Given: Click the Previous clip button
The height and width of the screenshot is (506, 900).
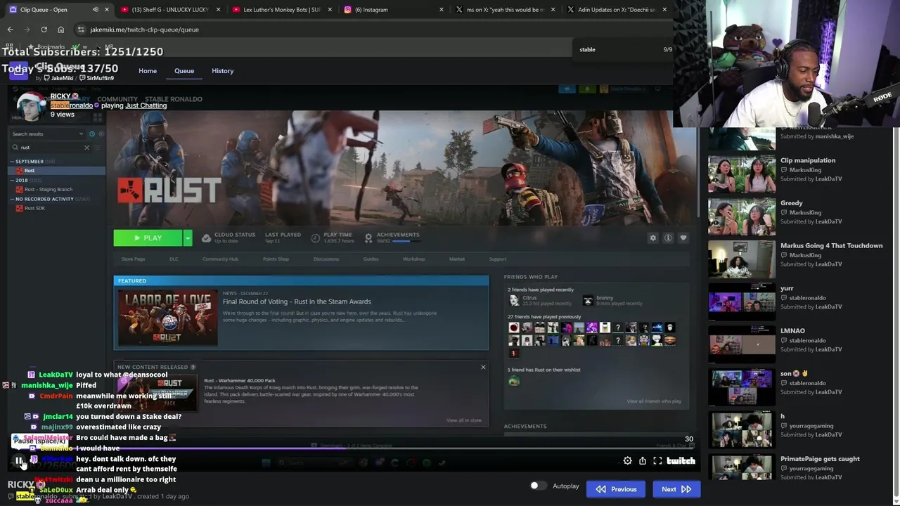Looking at the screenshot, I should [615, 489].
